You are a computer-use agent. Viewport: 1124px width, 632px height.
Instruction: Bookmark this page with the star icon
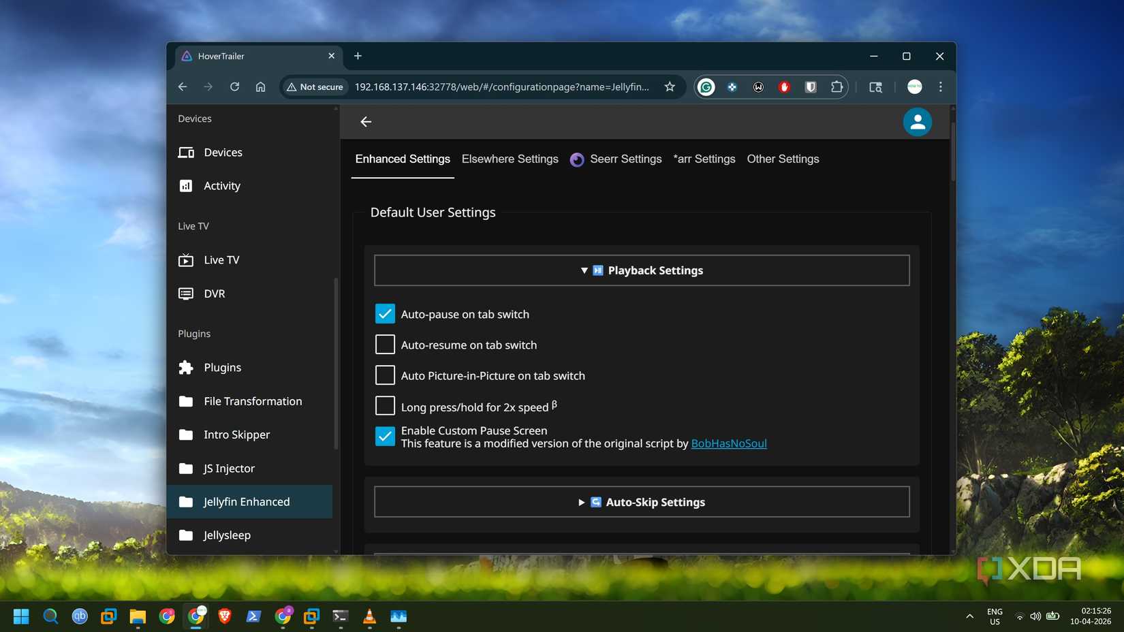coord(670,87)
